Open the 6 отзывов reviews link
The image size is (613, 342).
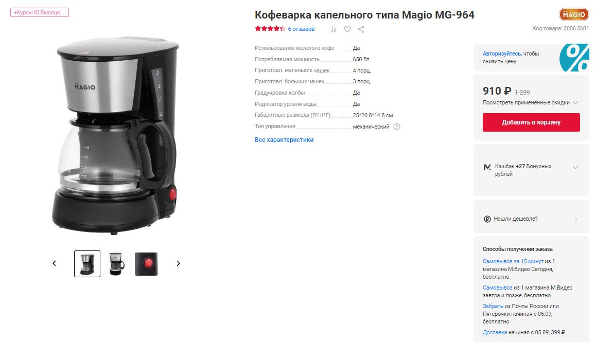tap(301, 29)
